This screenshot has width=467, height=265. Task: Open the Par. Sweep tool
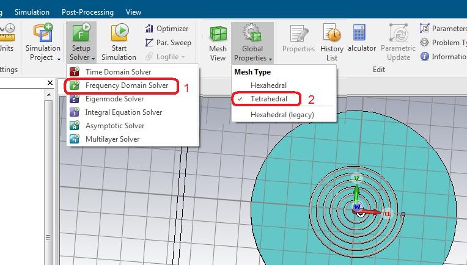(x=168, y=43)
